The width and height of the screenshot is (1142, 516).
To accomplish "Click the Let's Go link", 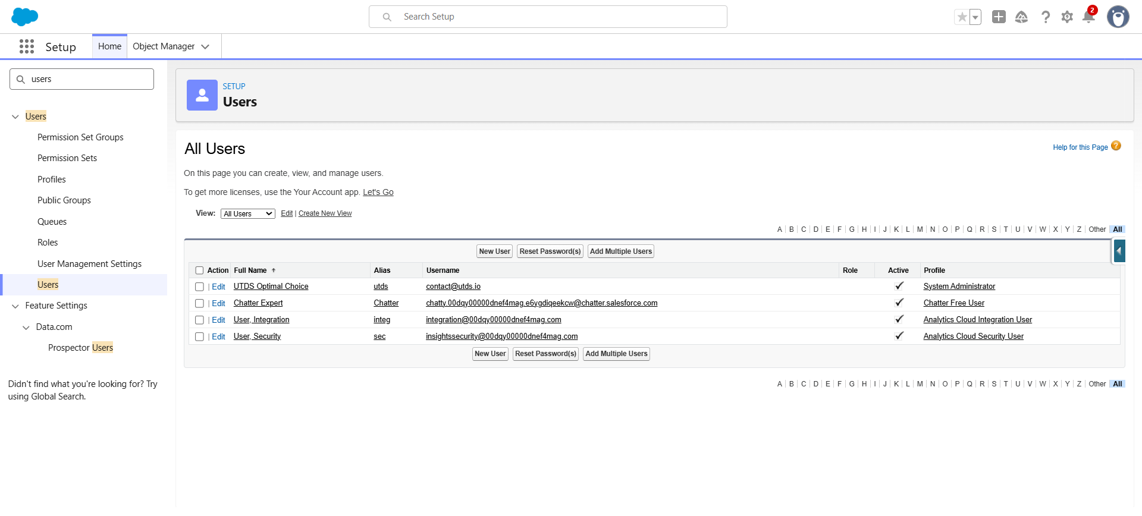I will click(x=378, y=192).
